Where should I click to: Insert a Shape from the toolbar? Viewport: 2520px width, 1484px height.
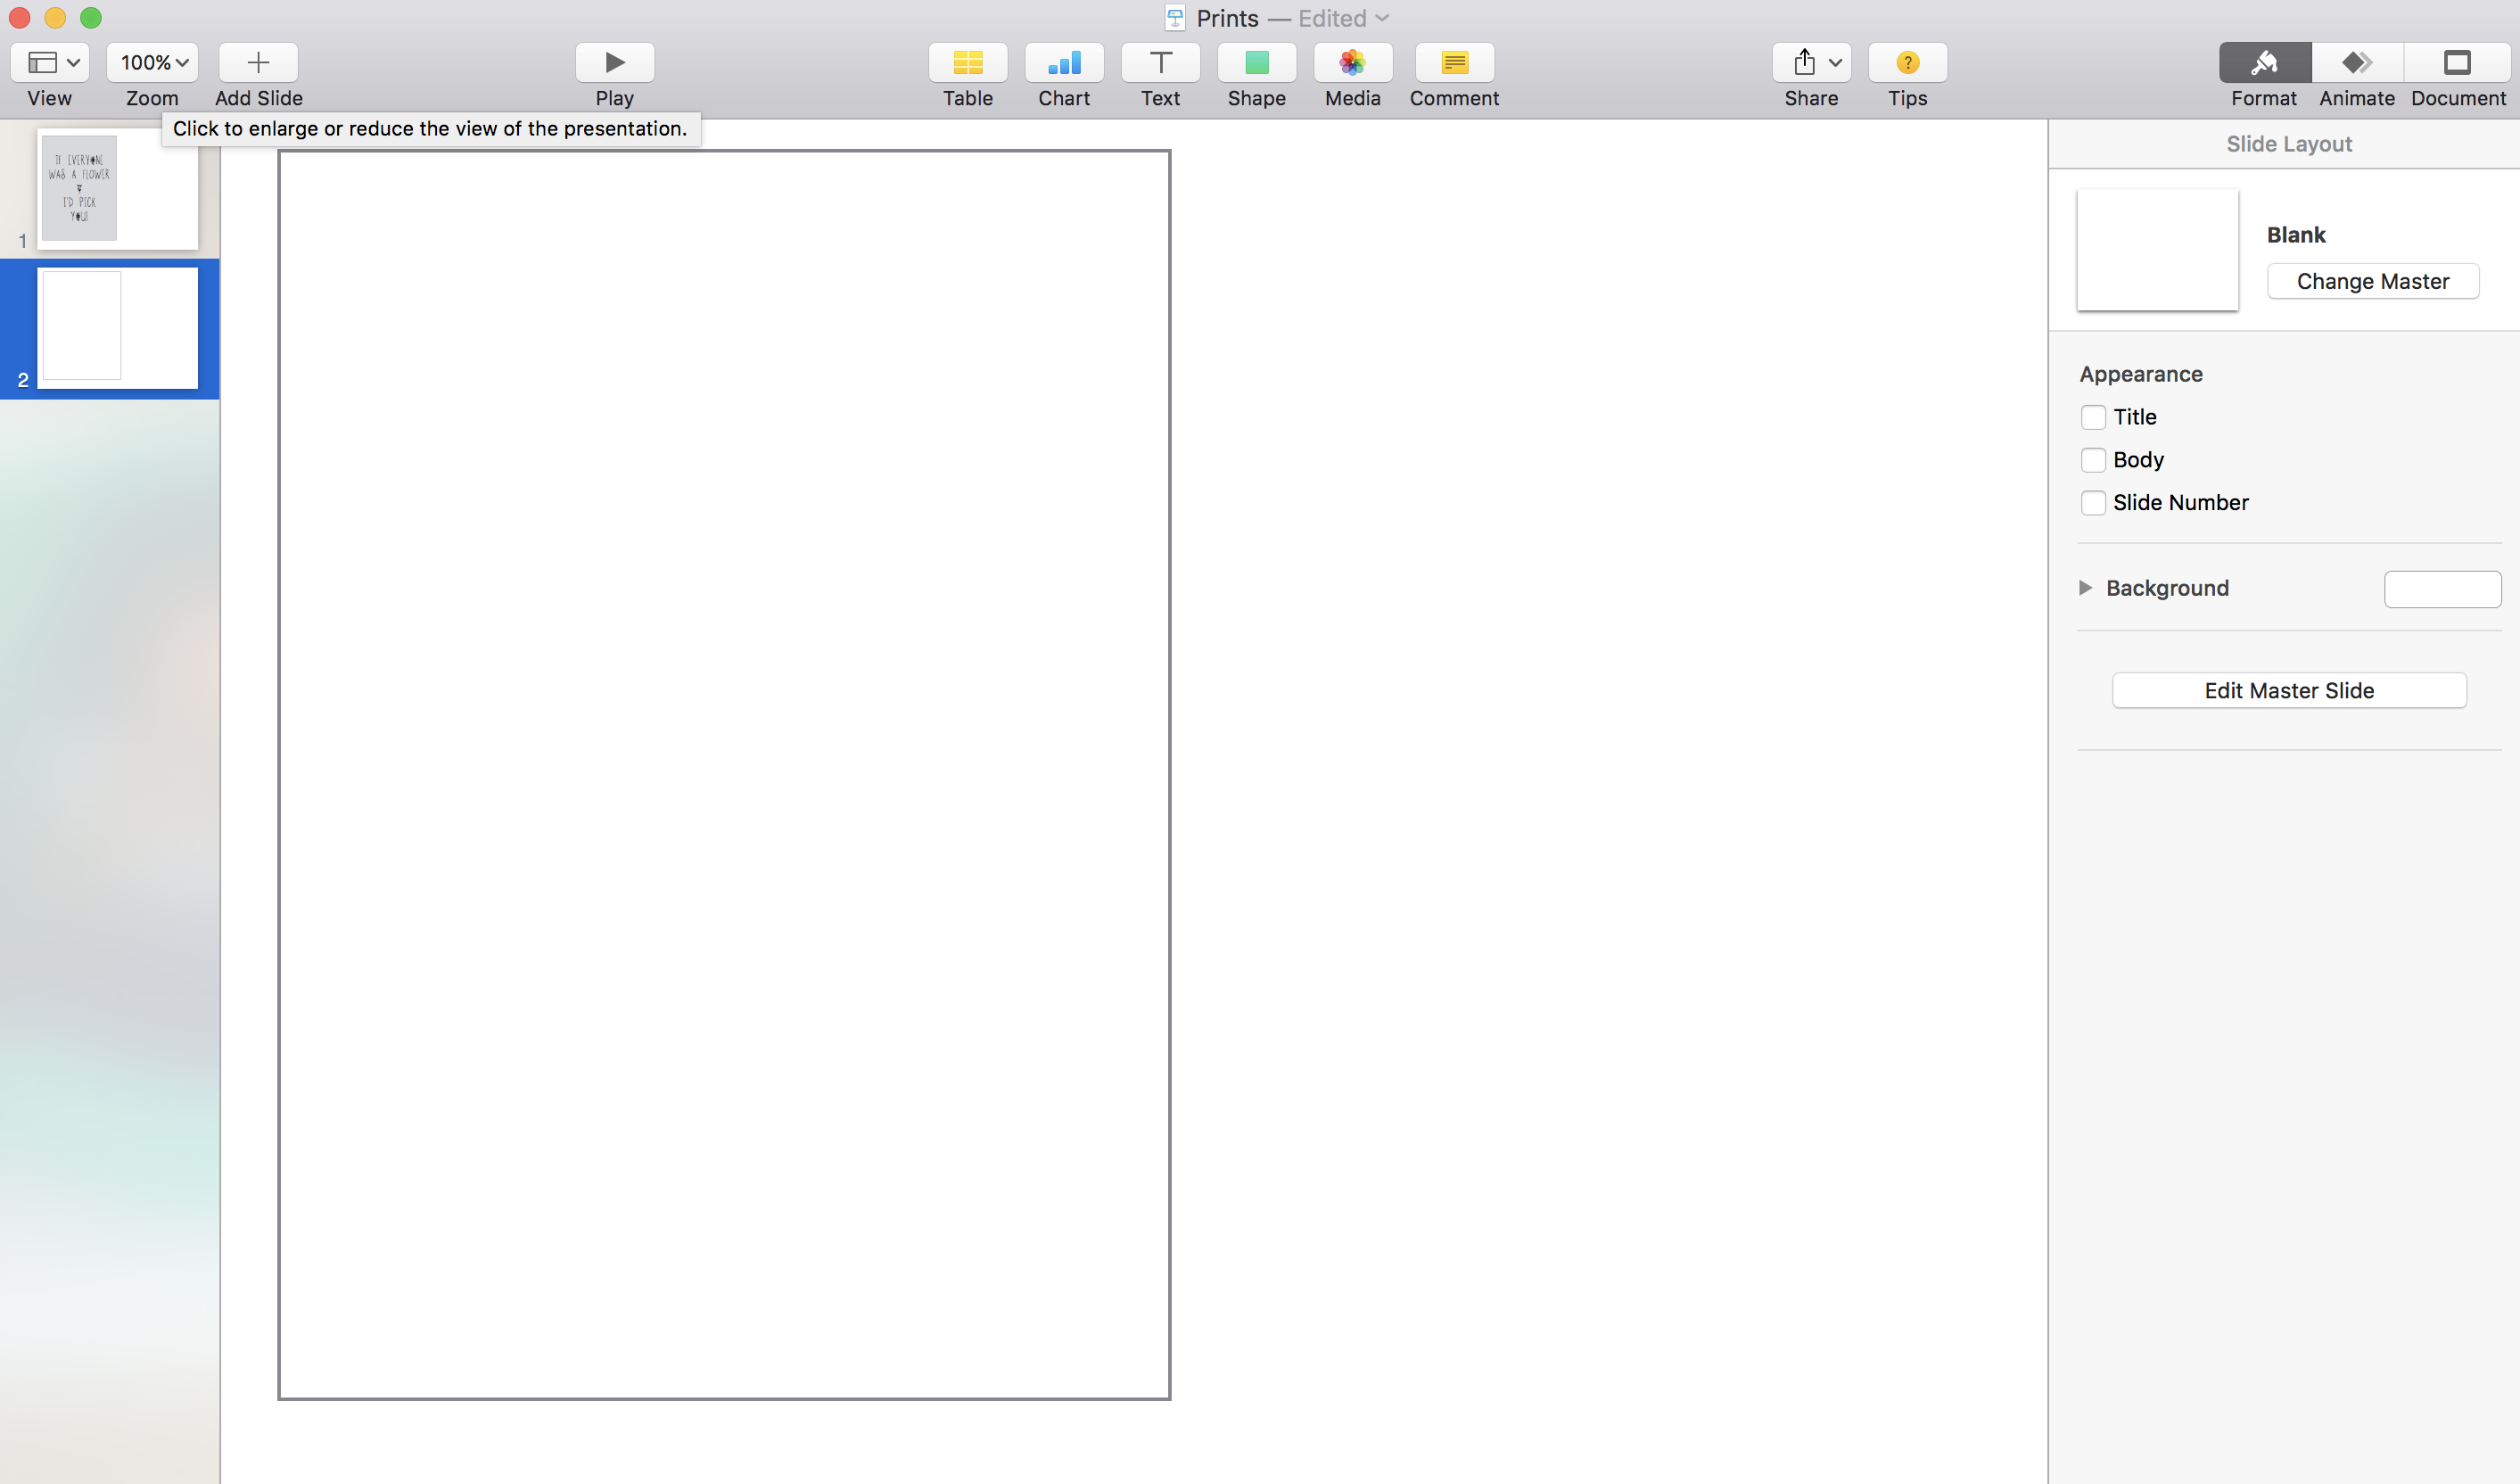point(1257,62)
